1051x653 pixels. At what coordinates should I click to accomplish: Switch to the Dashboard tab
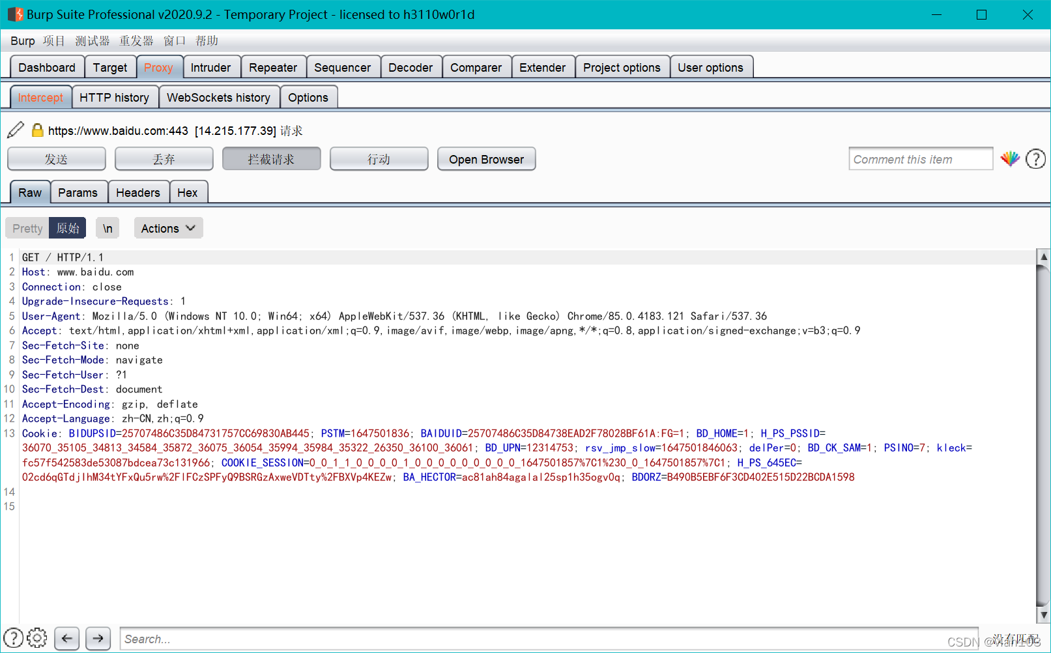click(47, 67)
